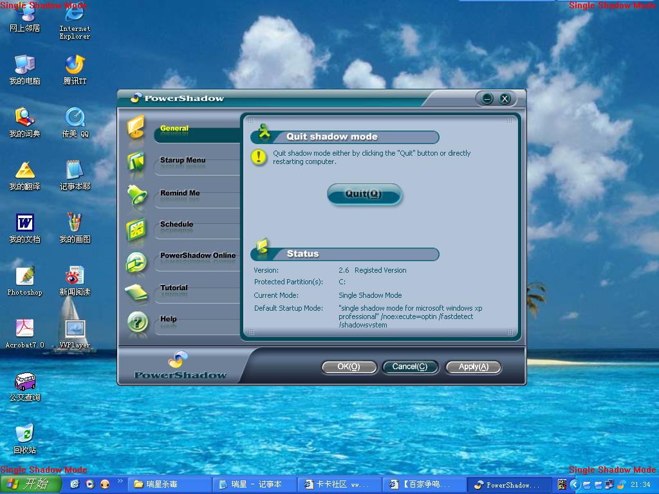This screenshot has height=494, width=659.
Task: Switch to the 瑞星 - 记事本 taskbar window
Action: coord(256,484)
